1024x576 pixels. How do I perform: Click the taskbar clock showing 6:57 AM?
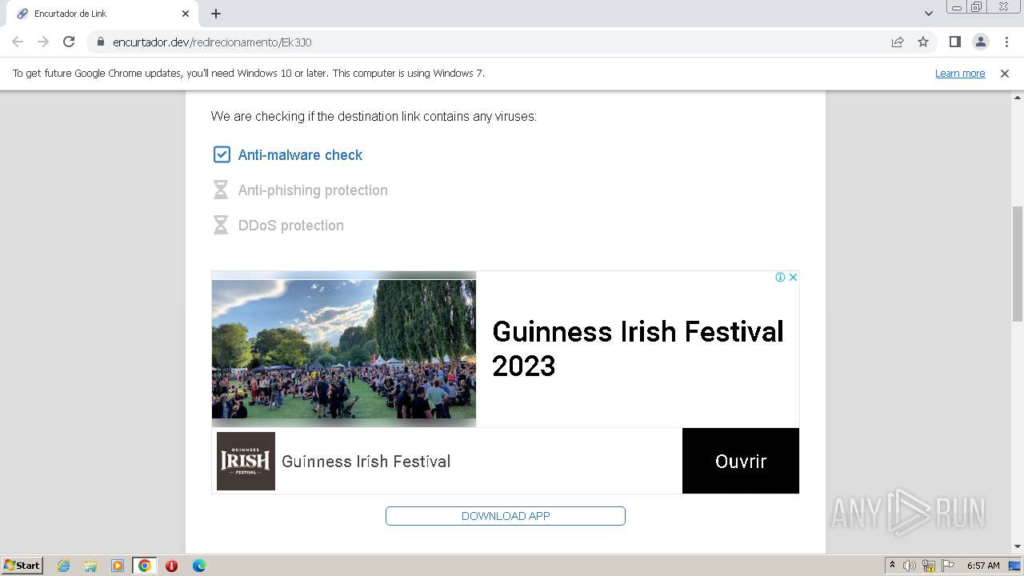click(983, 566)
